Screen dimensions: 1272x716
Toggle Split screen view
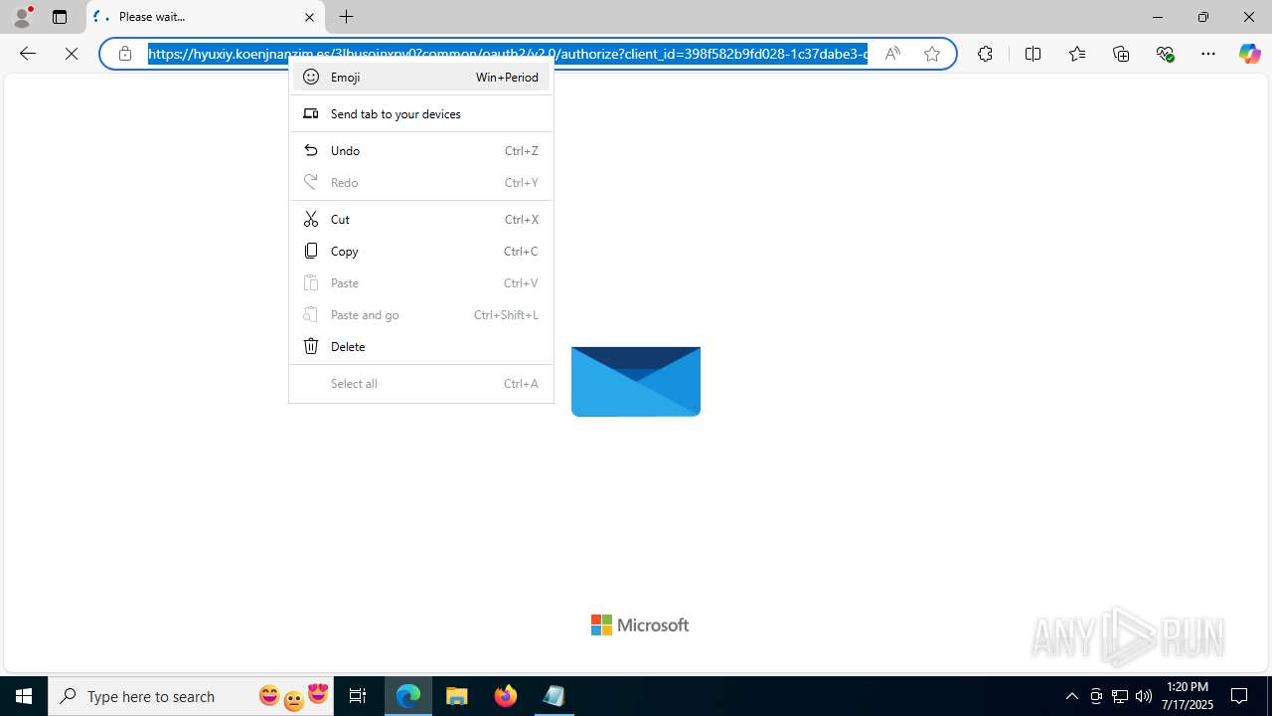(x=1033, y=54)
